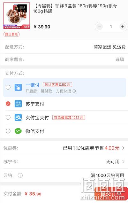Tap the 提交订单 submit button
The height and width of the screenshot is (203, 128).
point(111,194)
